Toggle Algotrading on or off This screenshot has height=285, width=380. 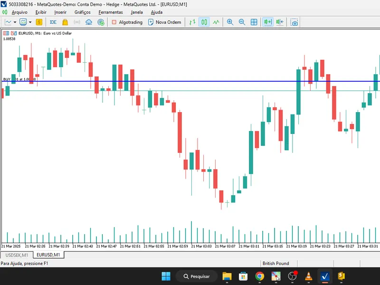point(127,22)
